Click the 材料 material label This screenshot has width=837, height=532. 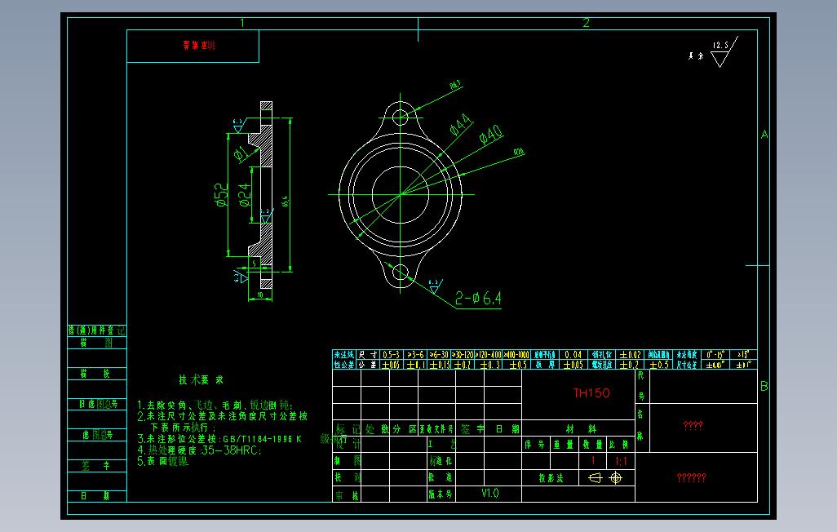pyautogui.click(x=582, y=428)
